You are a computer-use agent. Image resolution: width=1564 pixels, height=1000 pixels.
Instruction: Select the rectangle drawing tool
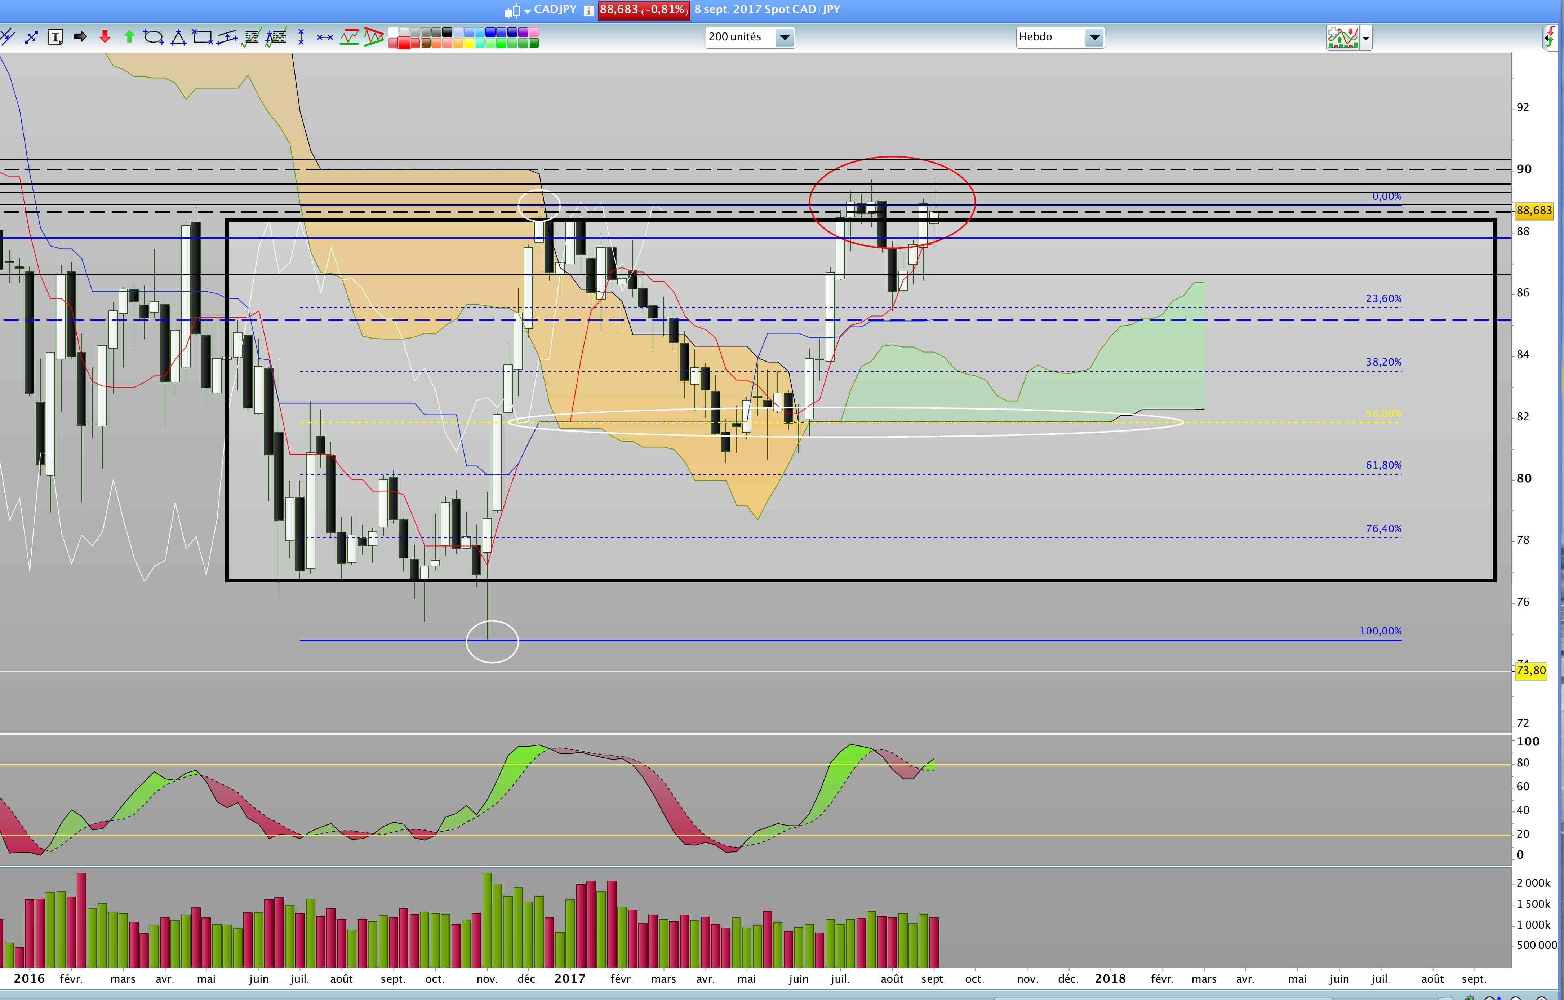click(x=202, y=37)
